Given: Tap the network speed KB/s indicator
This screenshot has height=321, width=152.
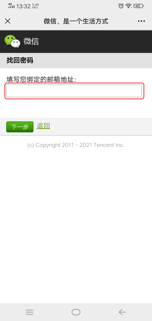Looking at the screenshot, I should pos(35,6).
